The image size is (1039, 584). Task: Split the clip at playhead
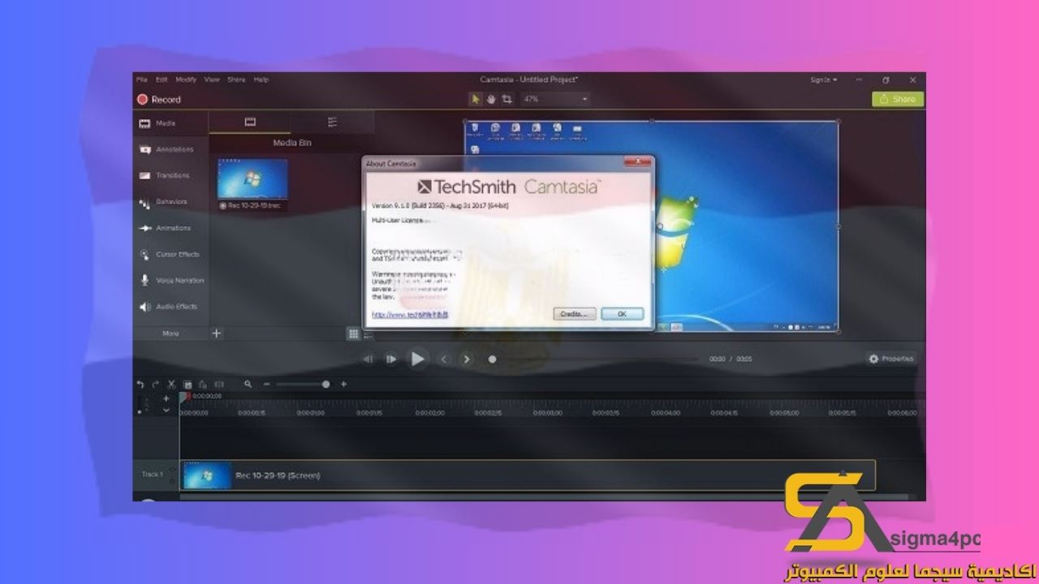218,384
